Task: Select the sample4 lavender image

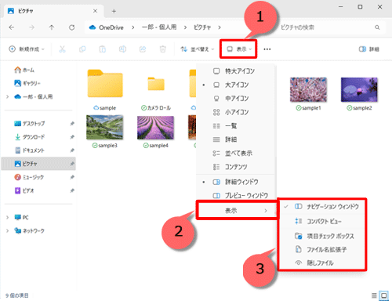Action: pyautogui.click(x=156, y=132)
